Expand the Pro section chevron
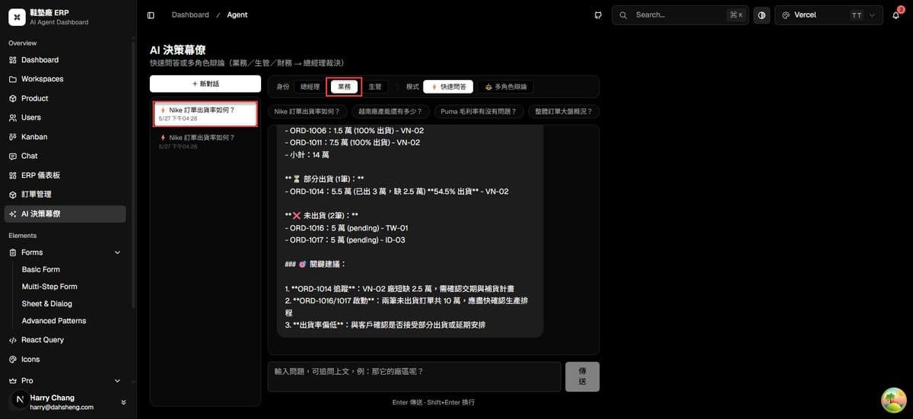 [x=117, y=380]
